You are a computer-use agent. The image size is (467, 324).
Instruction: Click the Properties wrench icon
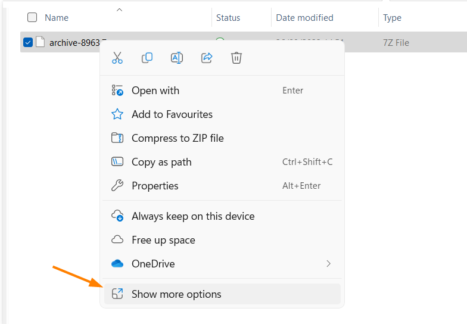coord(117,186)
